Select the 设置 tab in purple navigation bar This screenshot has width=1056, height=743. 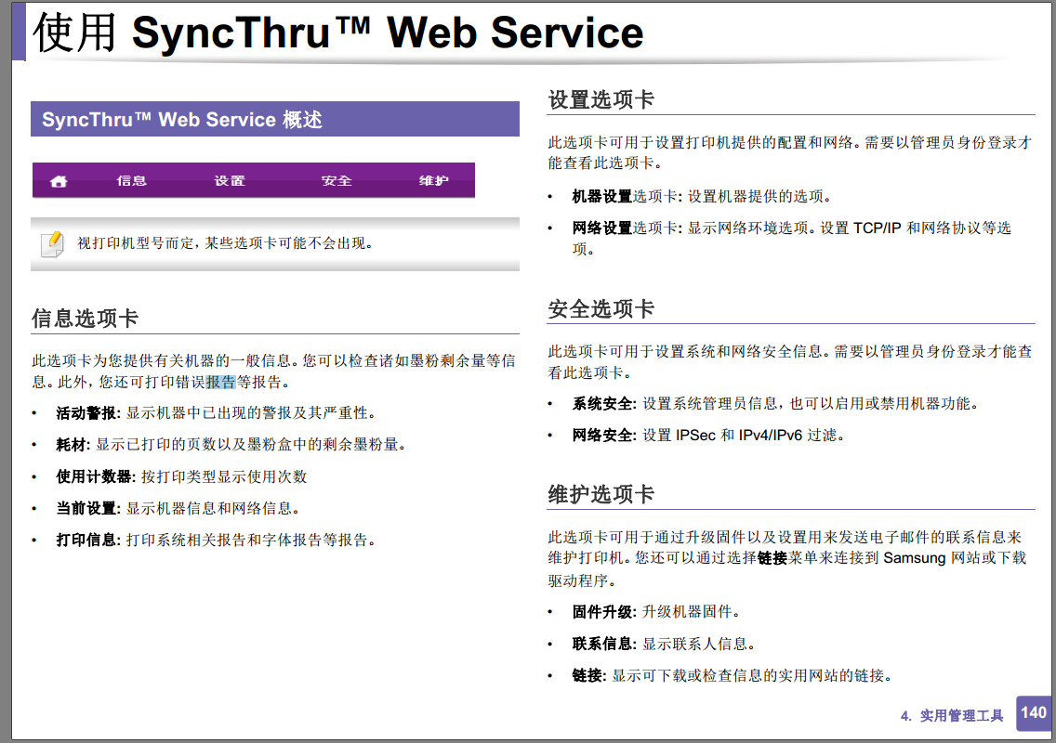230,180
